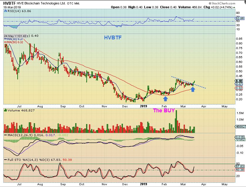Click the 0.40 last price tag on right axis
The image size is (246, 187).
(x=239, y=81)
